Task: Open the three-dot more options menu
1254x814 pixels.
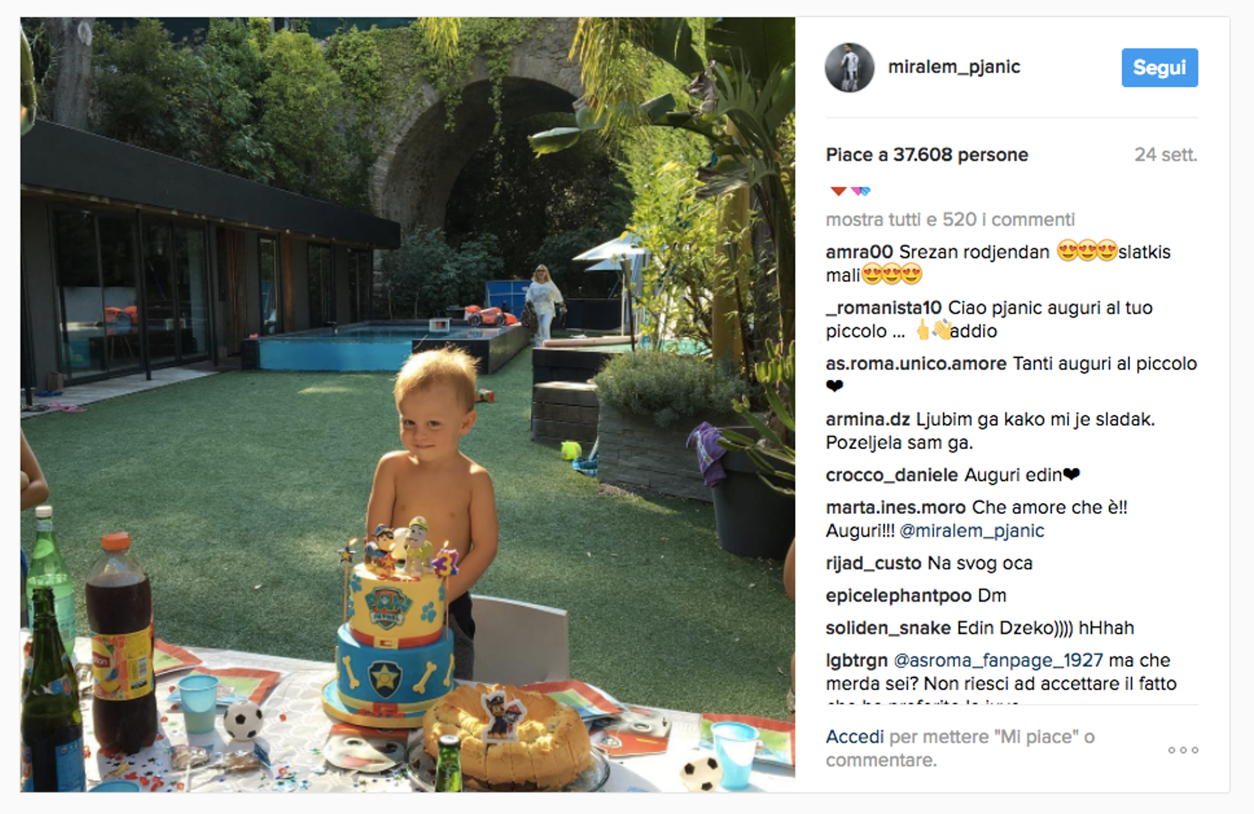Action: click(x=1183, y=750)
